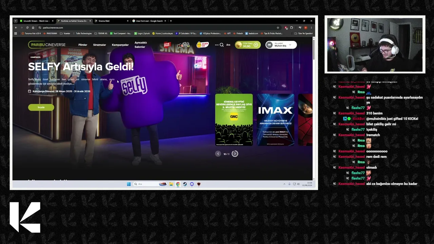Open Discord from the taskbar
Viewport: 434px width, 244px height.
tap(192, 184)
